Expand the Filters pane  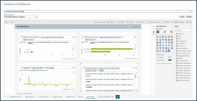click(154, 26)
